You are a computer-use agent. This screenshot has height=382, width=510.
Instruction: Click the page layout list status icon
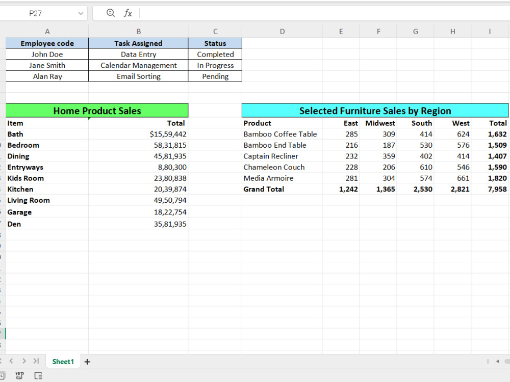pyautogui.click(x=38, y=376)
